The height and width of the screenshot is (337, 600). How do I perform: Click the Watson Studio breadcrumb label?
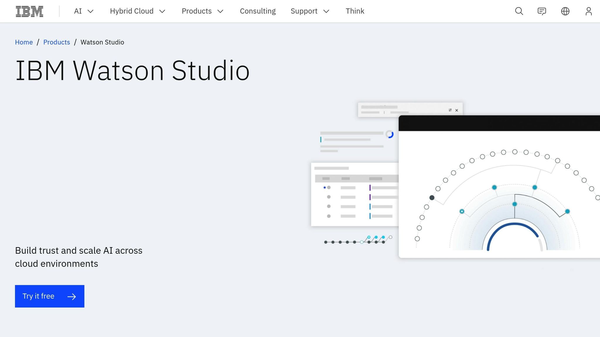(x=102, y=42)
